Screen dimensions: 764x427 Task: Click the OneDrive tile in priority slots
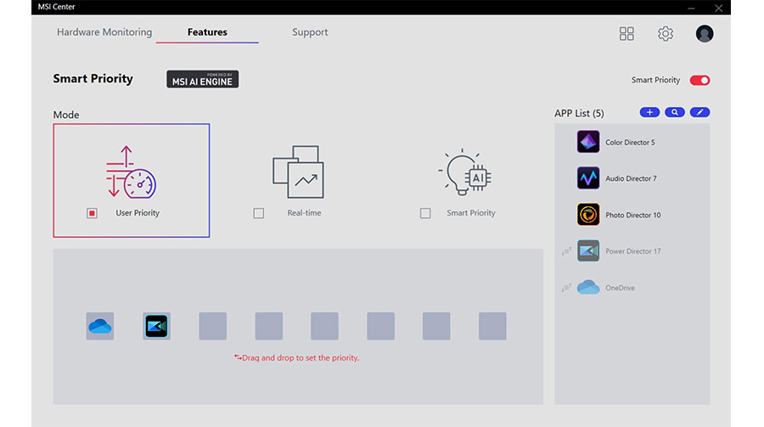pyautogui.click(x=100, y=326)
